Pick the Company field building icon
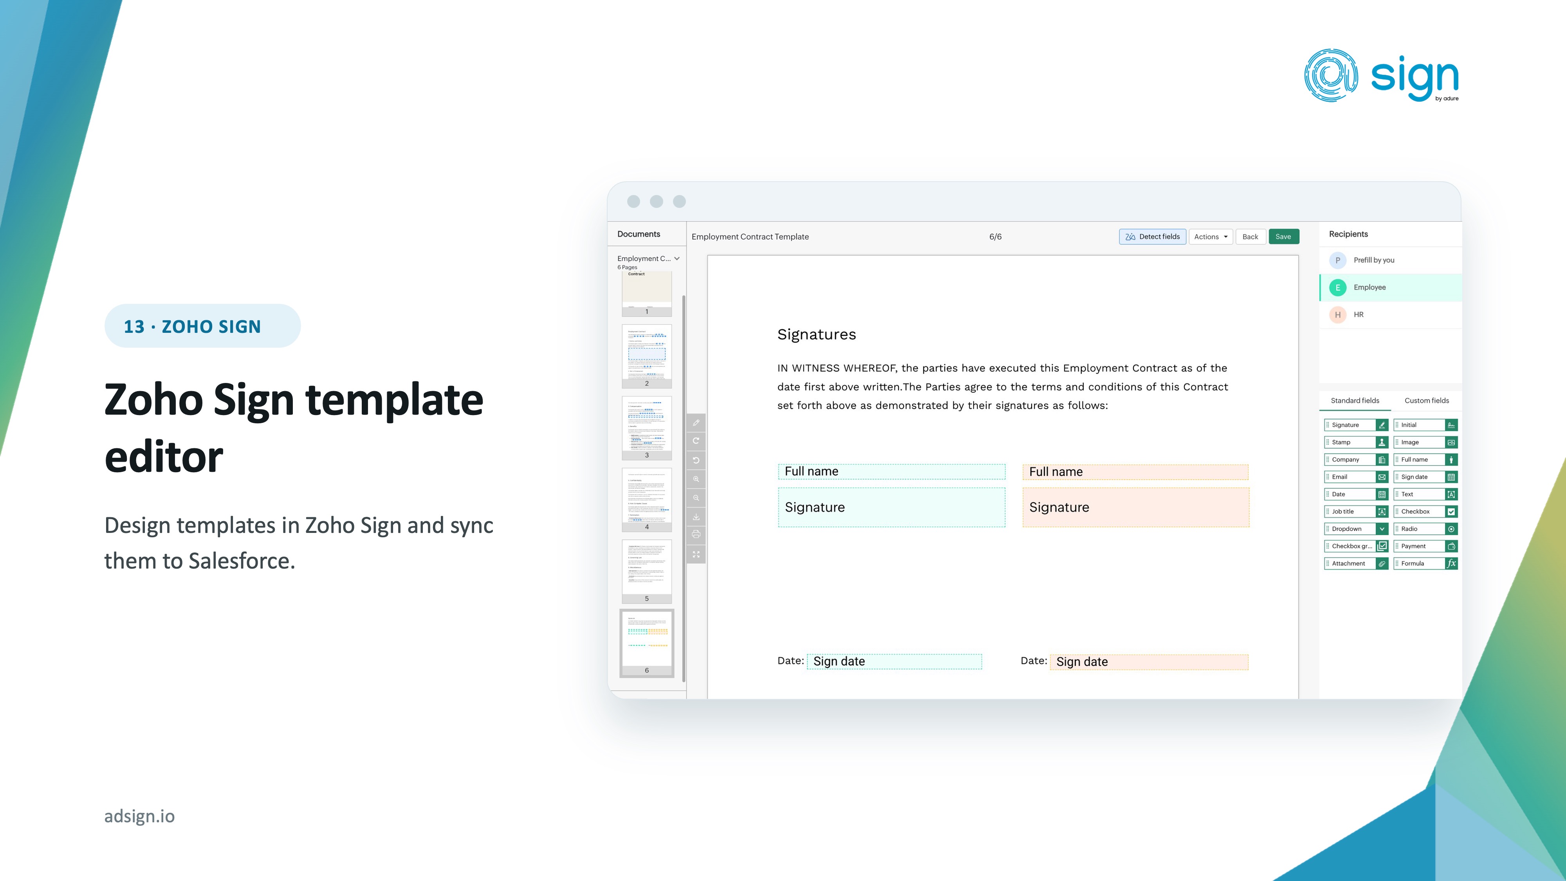Image resolution: width=1566 pixels, height=881 pixels. 1382,460
